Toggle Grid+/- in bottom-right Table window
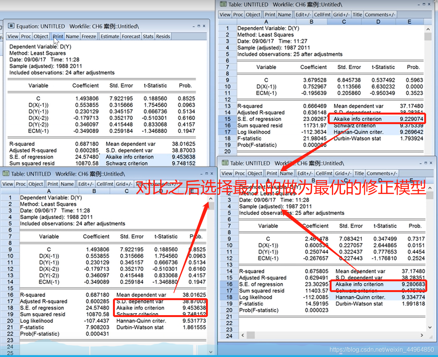438x357 pixels. point(343,173)
